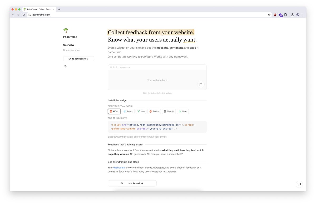Click the embed script code block
Screen dimensions: 316x204
click(x=157, y=127)
